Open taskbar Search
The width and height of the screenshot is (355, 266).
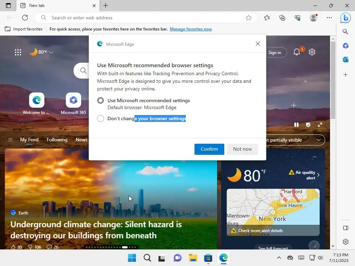click(x=147, y=258)
